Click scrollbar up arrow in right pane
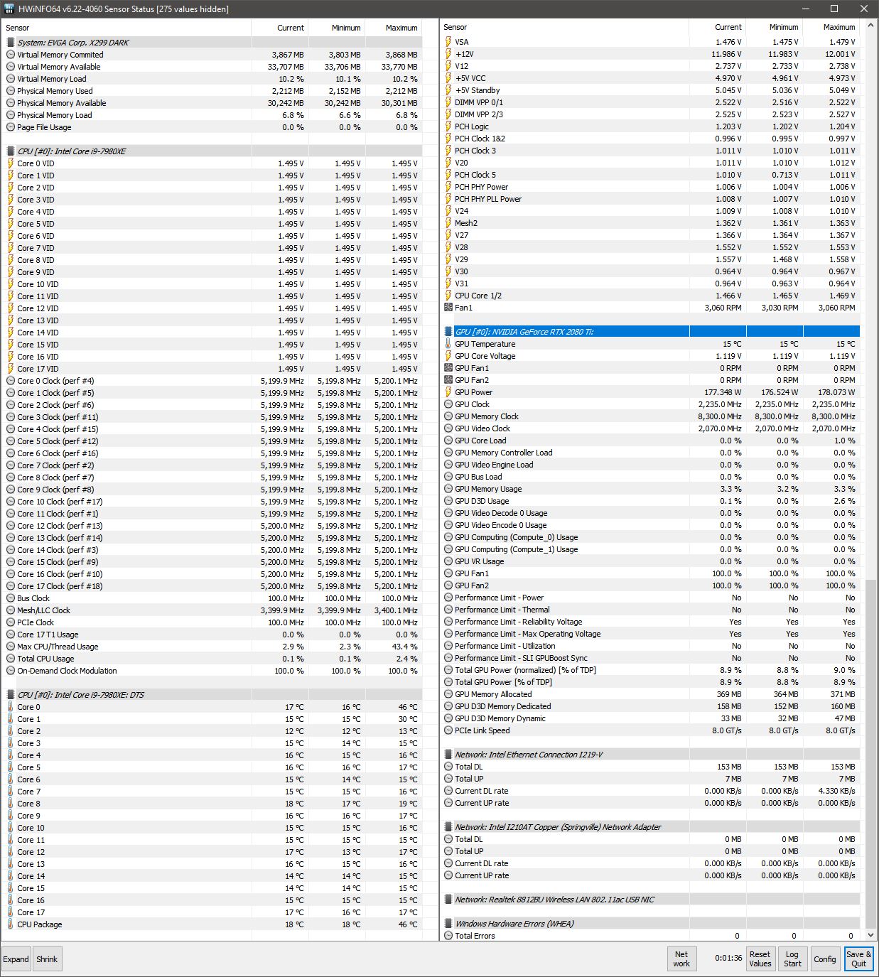The width and height of the screenshot is (879, 977). 871,27
